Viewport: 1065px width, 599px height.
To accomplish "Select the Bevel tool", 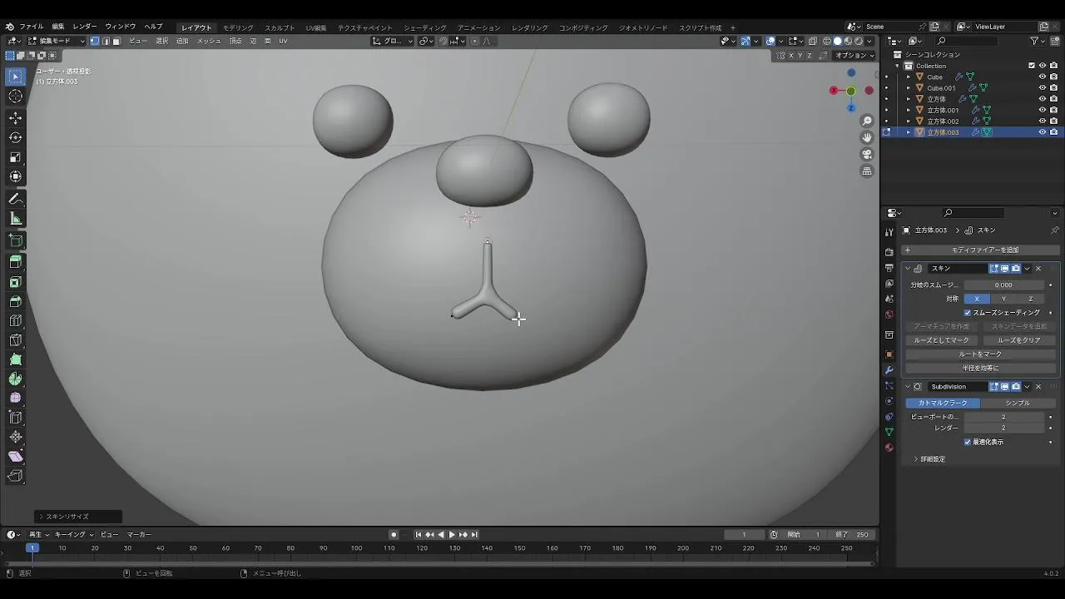I will (15, 302).
